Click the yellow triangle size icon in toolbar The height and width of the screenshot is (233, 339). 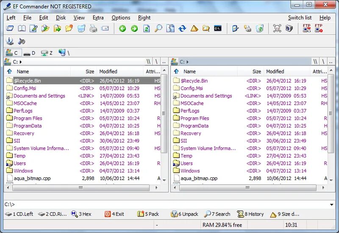(194, 28)
